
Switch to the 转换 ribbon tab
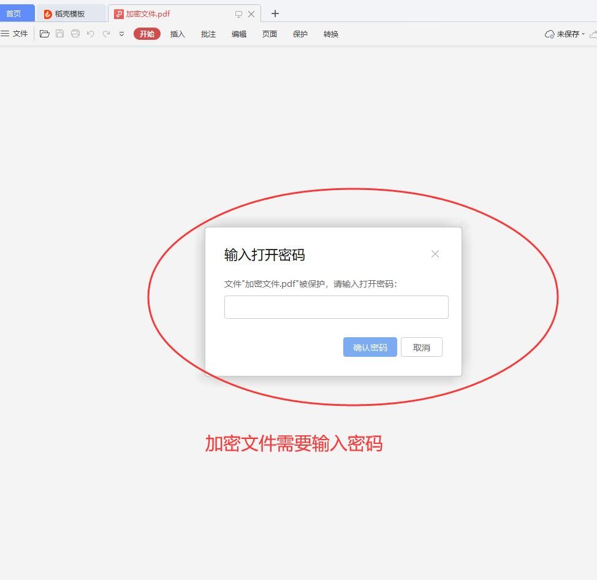point(330,34)
